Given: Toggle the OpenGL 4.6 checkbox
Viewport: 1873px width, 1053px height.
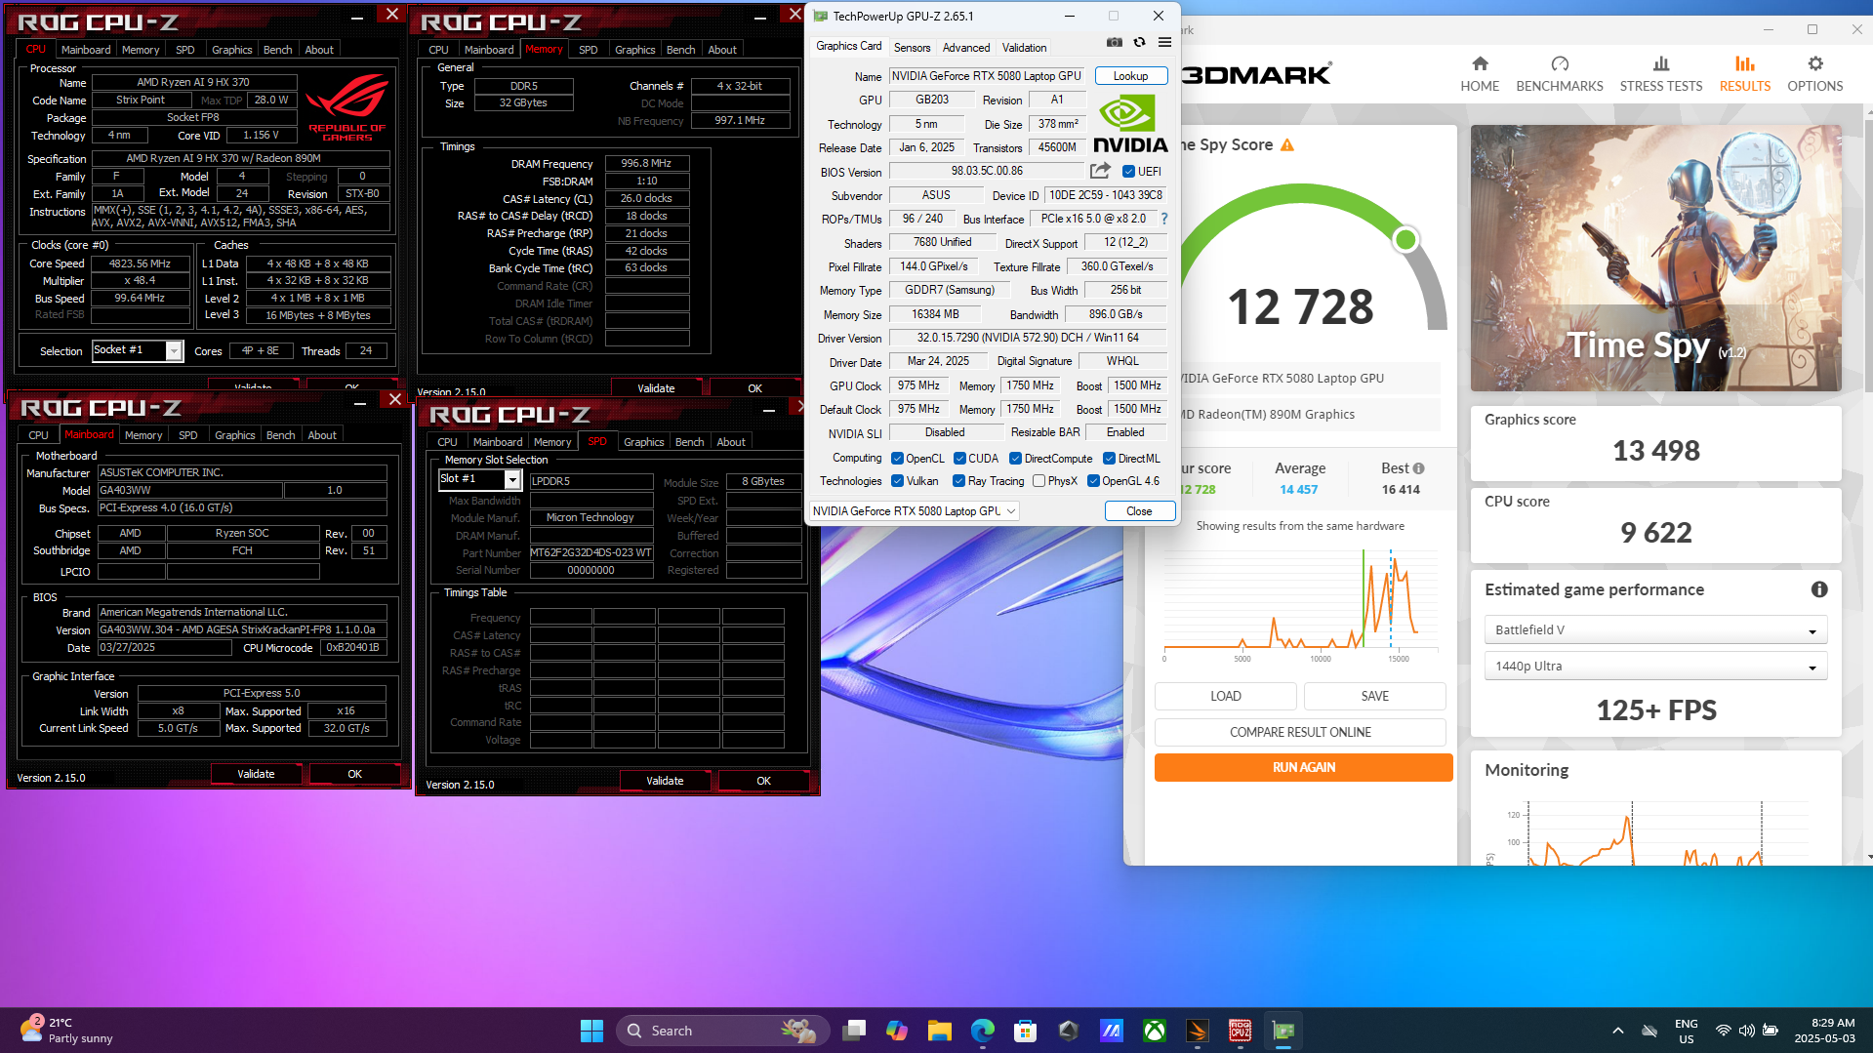Looking at the screenshot, I should point(1093,481).
